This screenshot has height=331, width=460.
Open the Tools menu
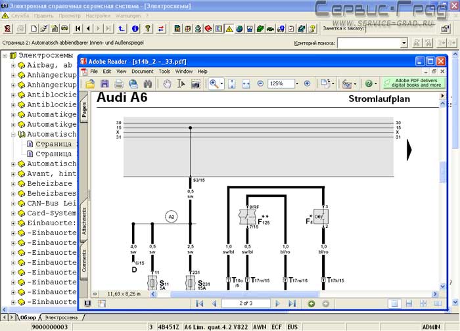(164, 71)
